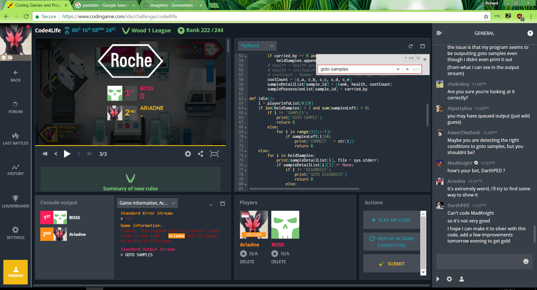This screenshot has height=290, width=537.
Task: Share the replay with the share icon
Action: (201, 154)
